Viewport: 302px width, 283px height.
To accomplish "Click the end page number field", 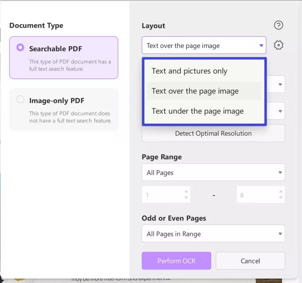I will (257, 195).
